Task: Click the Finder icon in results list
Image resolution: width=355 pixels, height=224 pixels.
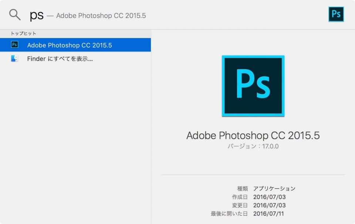Action: pos(14,59)
